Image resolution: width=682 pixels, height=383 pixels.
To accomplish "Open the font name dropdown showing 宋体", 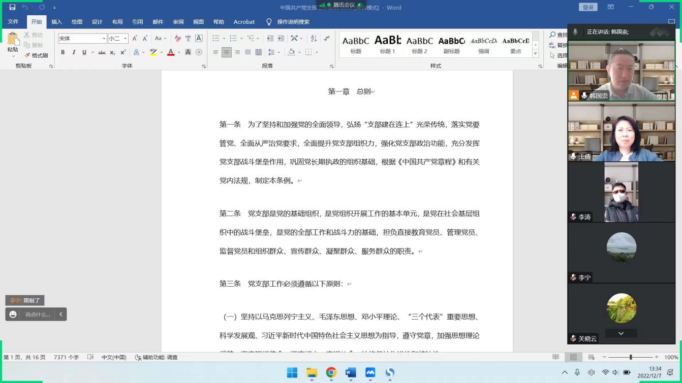I will pos(104,39).
